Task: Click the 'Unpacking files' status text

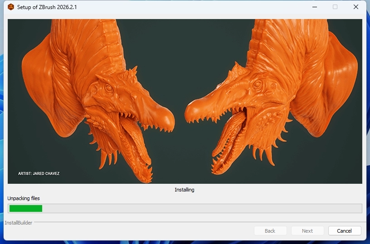Action: (24, 198)
